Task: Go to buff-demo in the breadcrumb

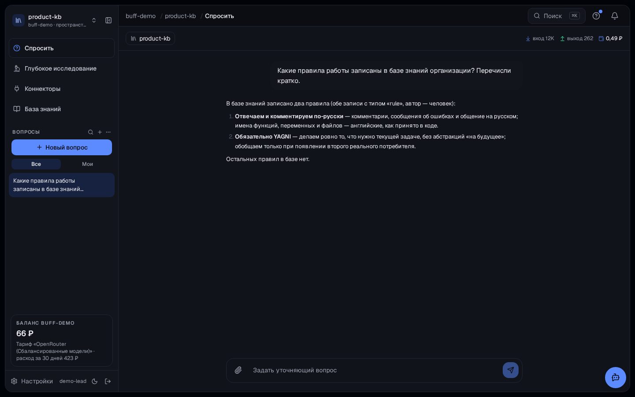Action: [x=141, y=16]
